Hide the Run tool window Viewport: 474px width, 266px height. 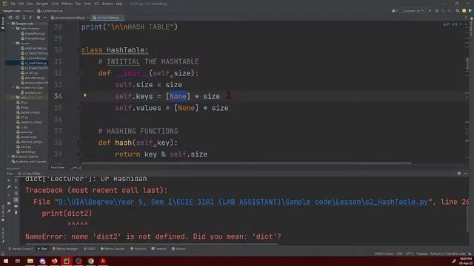466,174
